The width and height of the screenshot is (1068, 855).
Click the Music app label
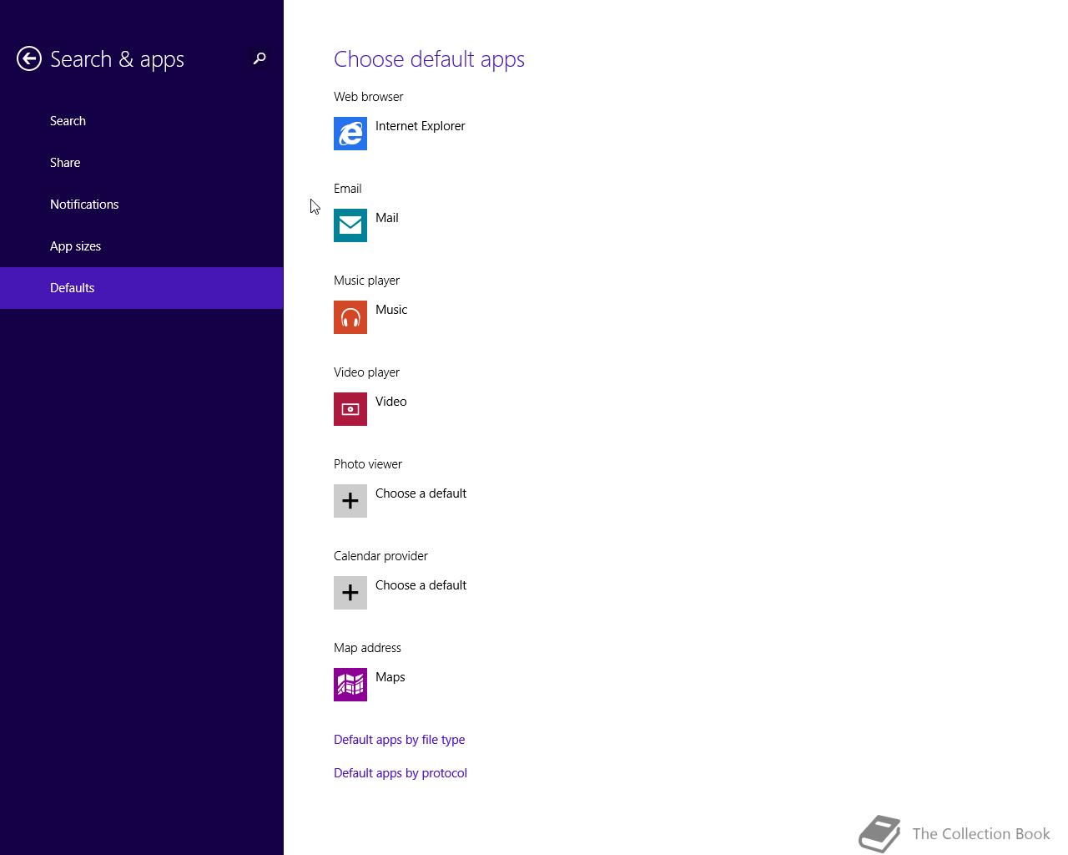(x=391, y=310)
